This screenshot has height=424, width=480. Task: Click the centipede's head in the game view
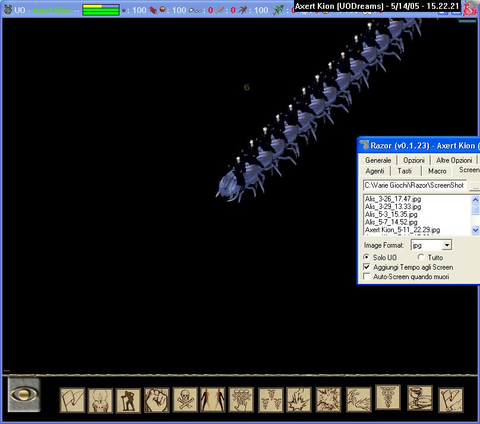228,186
